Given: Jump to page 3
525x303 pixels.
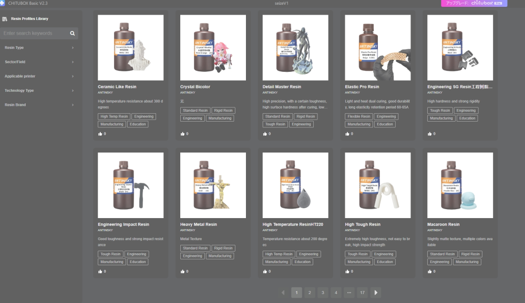Looking at the screenshot, I should 323,293.
